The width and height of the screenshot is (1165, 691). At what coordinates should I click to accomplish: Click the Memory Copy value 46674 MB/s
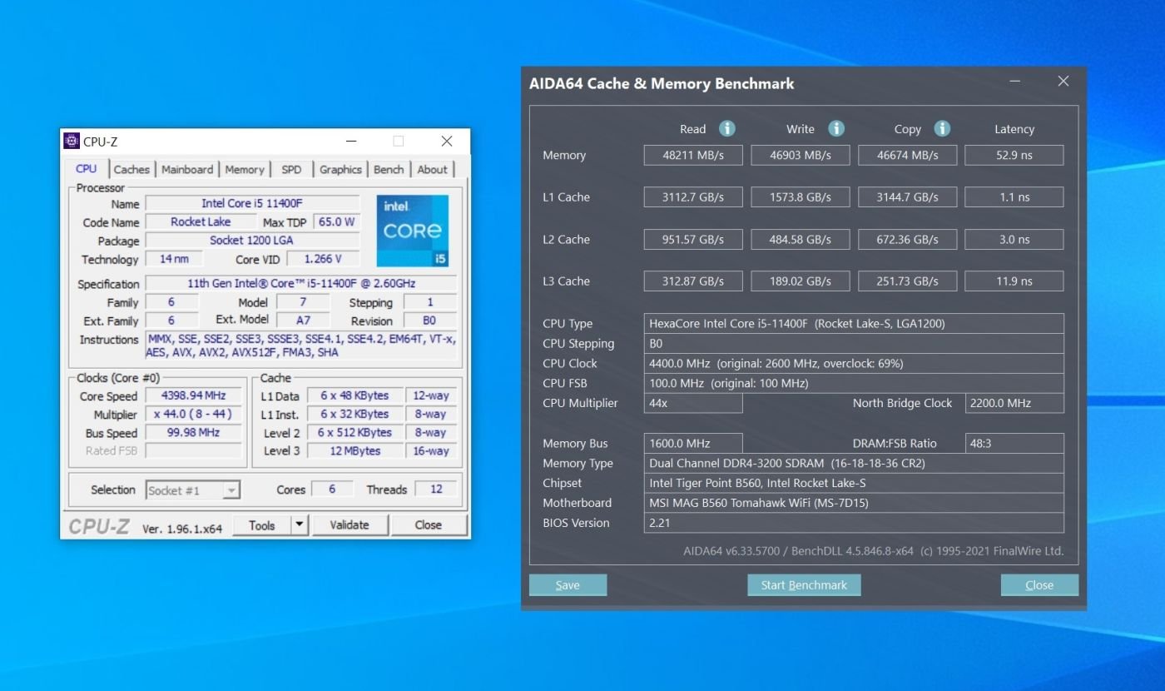click(x=907, y=155)
